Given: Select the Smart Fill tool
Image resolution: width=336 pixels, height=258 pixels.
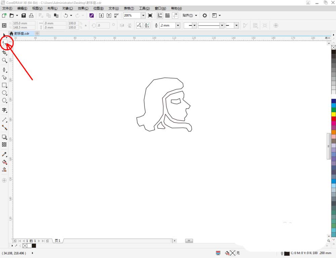Looking at the screenshot, I should click(x=4, y=170).
